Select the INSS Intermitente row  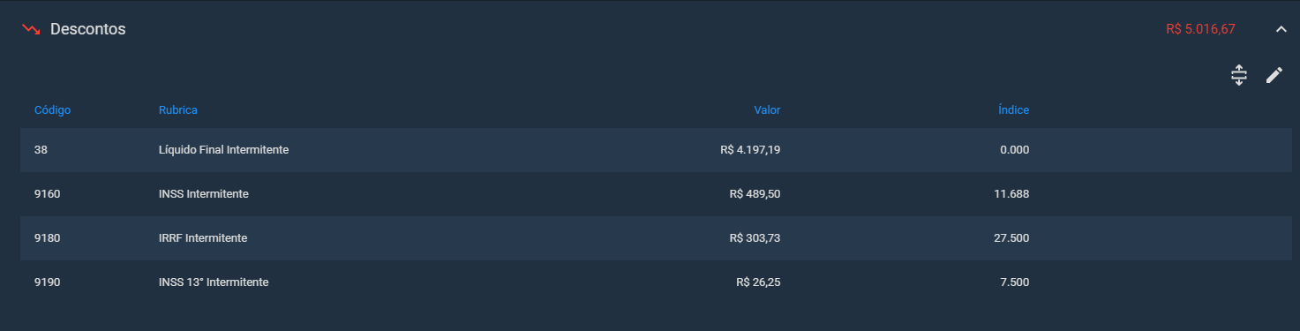coord(656,194)
